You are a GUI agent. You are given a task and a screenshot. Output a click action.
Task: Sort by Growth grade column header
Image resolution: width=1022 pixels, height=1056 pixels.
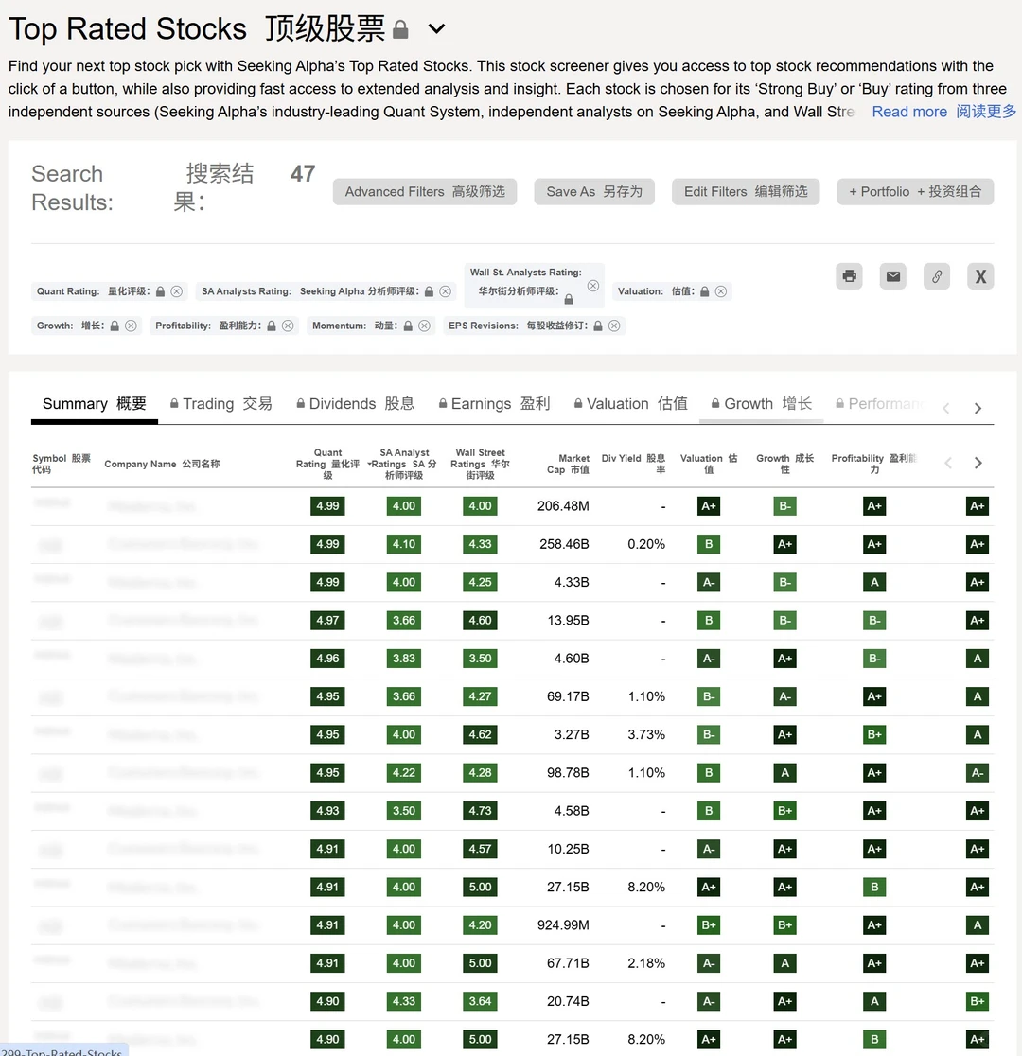click(784, 464)
